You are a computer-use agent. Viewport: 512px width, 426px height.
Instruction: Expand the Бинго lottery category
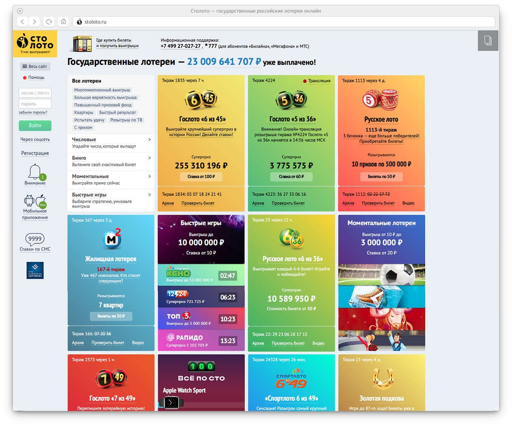111,161
